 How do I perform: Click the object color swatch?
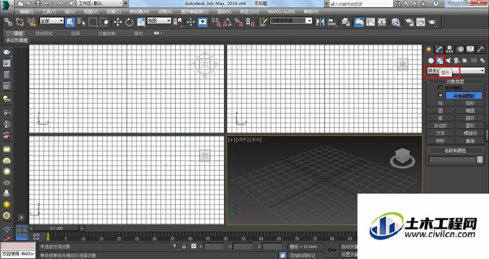pos(480,159)
